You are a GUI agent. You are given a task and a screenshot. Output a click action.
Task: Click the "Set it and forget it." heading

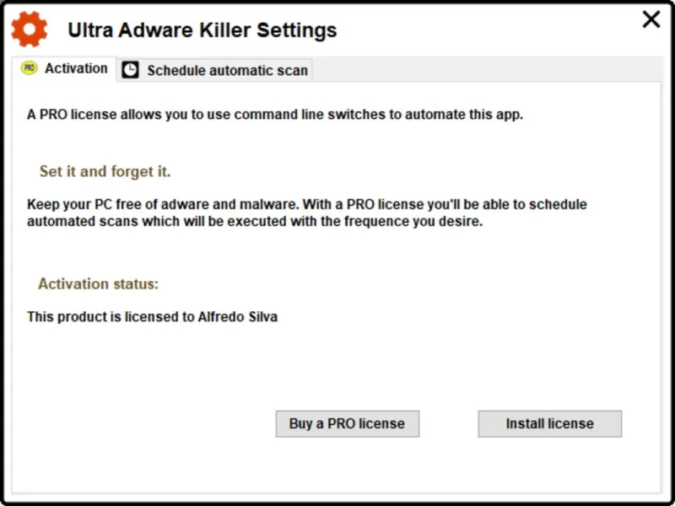tap(105, 171)
